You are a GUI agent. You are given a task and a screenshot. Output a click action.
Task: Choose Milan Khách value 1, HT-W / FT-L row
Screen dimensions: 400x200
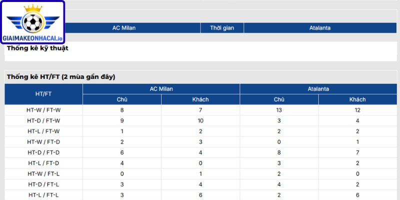tap(200, 174)
